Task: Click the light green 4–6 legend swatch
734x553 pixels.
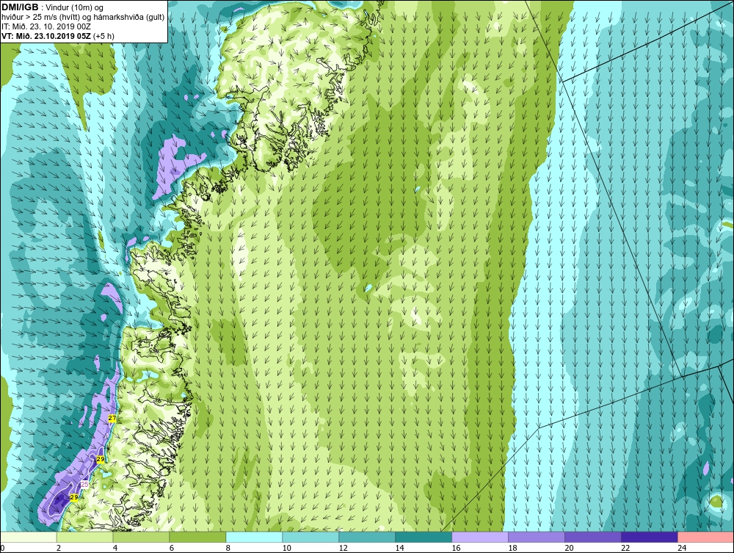Action: click(141, 537)
